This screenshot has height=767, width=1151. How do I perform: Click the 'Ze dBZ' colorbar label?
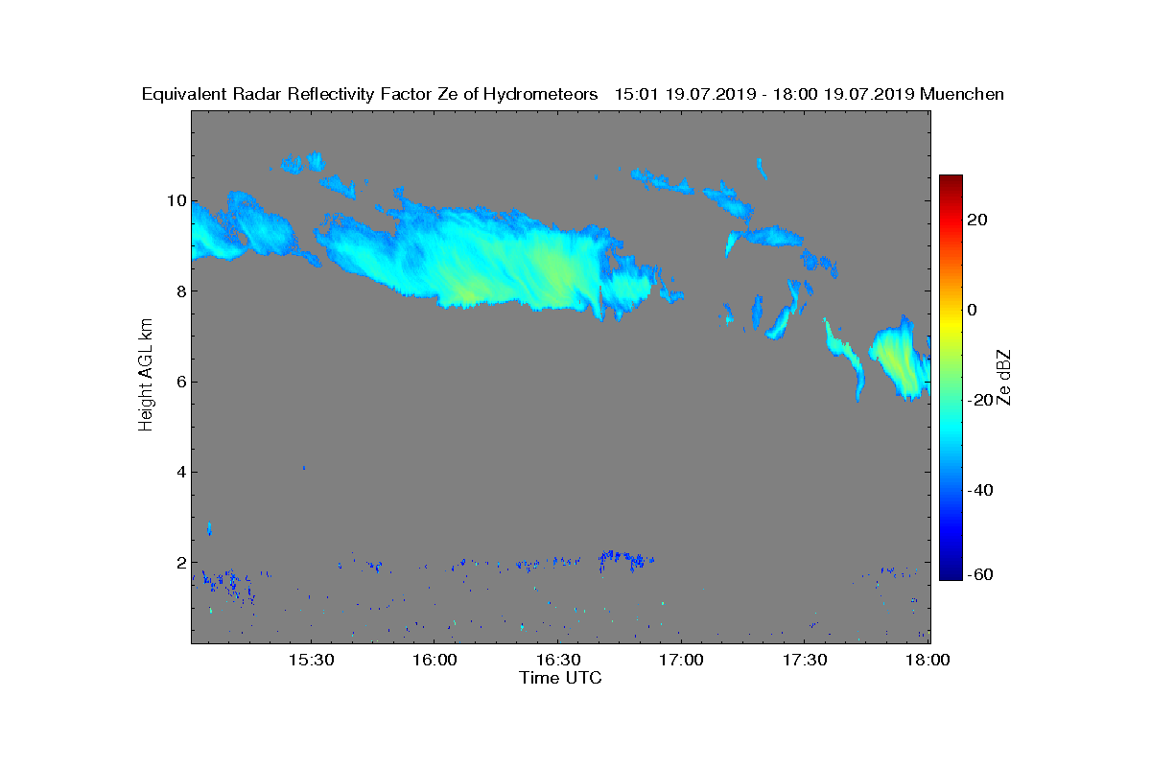(1005, 377)
